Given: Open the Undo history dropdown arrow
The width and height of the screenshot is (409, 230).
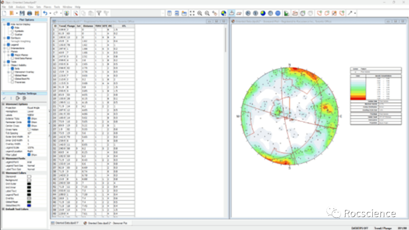Looking at the screenshot, I should coord(50,13).
